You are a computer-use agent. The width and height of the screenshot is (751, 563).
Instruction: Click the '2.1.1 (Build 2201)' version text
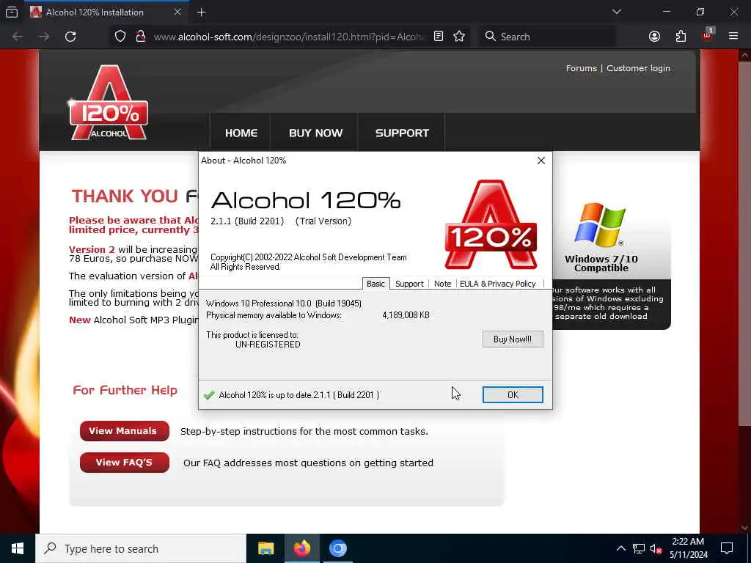247,221
